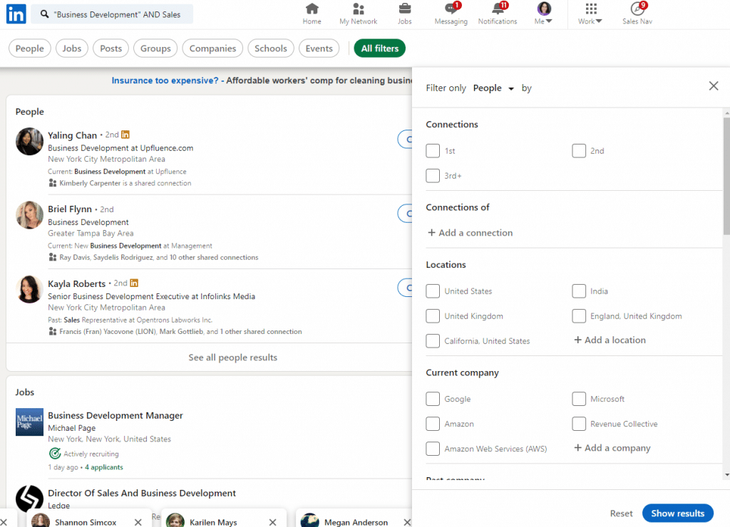This screenshot has height=527, width=730.
Task: Open Yaling Chan's profile name link
Action: (x=72, y=135)
